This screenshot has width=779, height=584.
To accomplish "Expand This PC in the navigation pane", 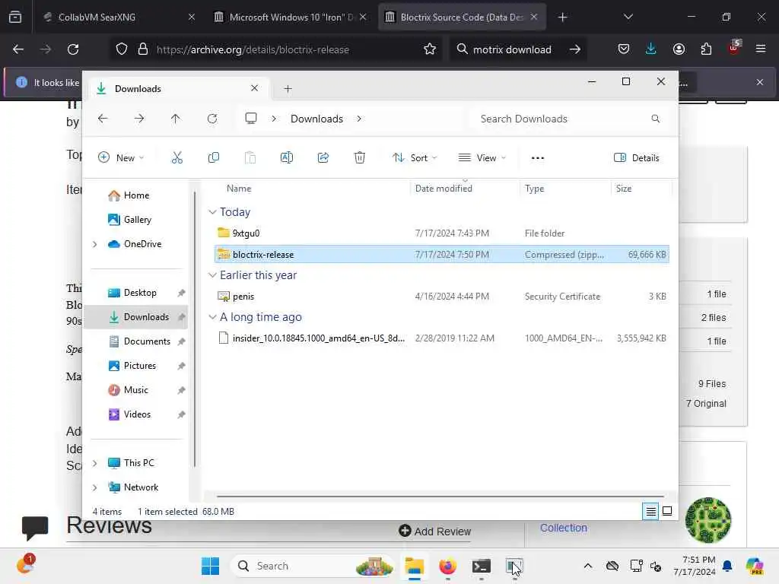I will point(94,463).
